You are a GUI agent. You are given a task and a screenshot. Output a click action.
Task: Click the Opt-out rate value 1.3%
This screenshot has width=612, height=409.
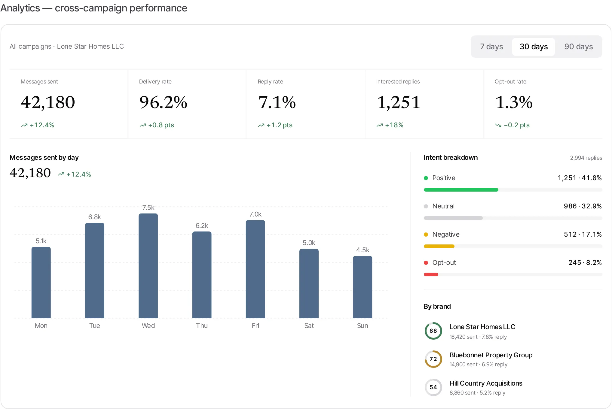coord(514,102)
